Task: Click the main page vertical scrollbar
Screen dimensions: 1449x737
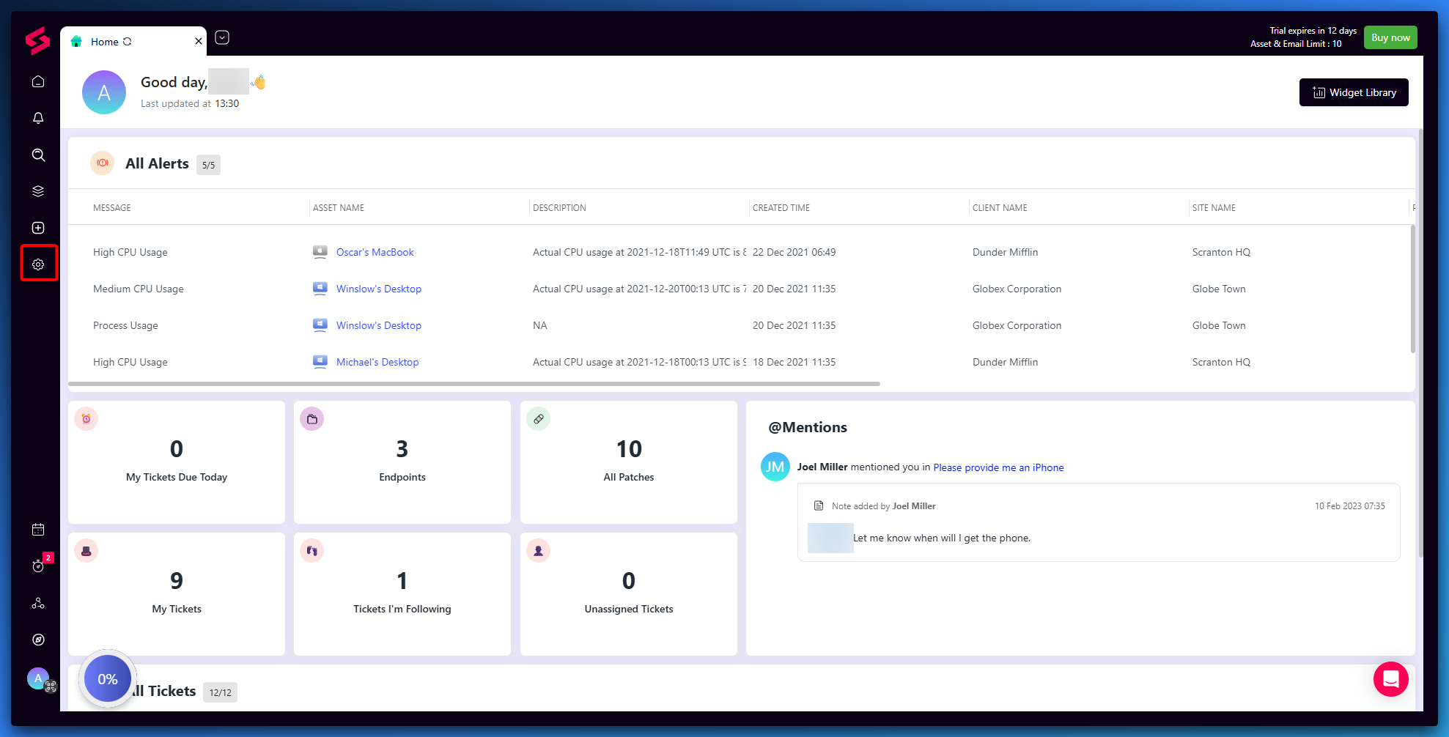Action: tap(1420, 344)
